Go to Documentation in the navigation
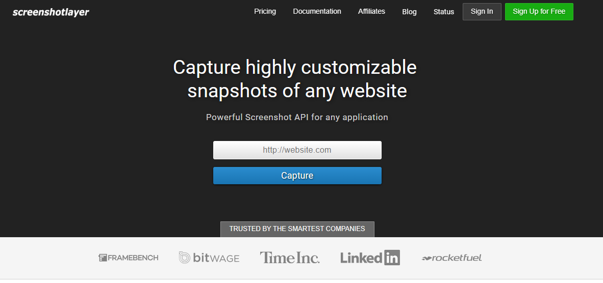The width and height of the screenshot is (603, 283). point(317,12)
